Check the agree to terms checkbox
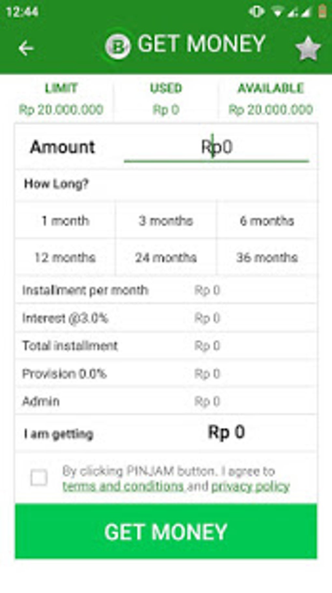Screen dimensions: 332x593 (x=39, y=478)
